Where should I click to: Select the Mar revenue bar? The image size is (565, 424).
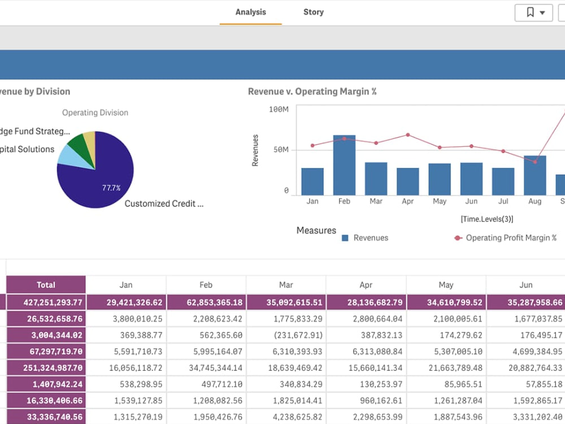376,179
